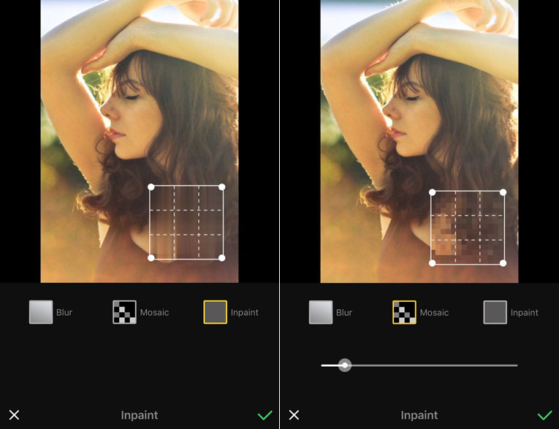
Task: Click bottom-left handle of right selection box
Action: click(432, 263)
